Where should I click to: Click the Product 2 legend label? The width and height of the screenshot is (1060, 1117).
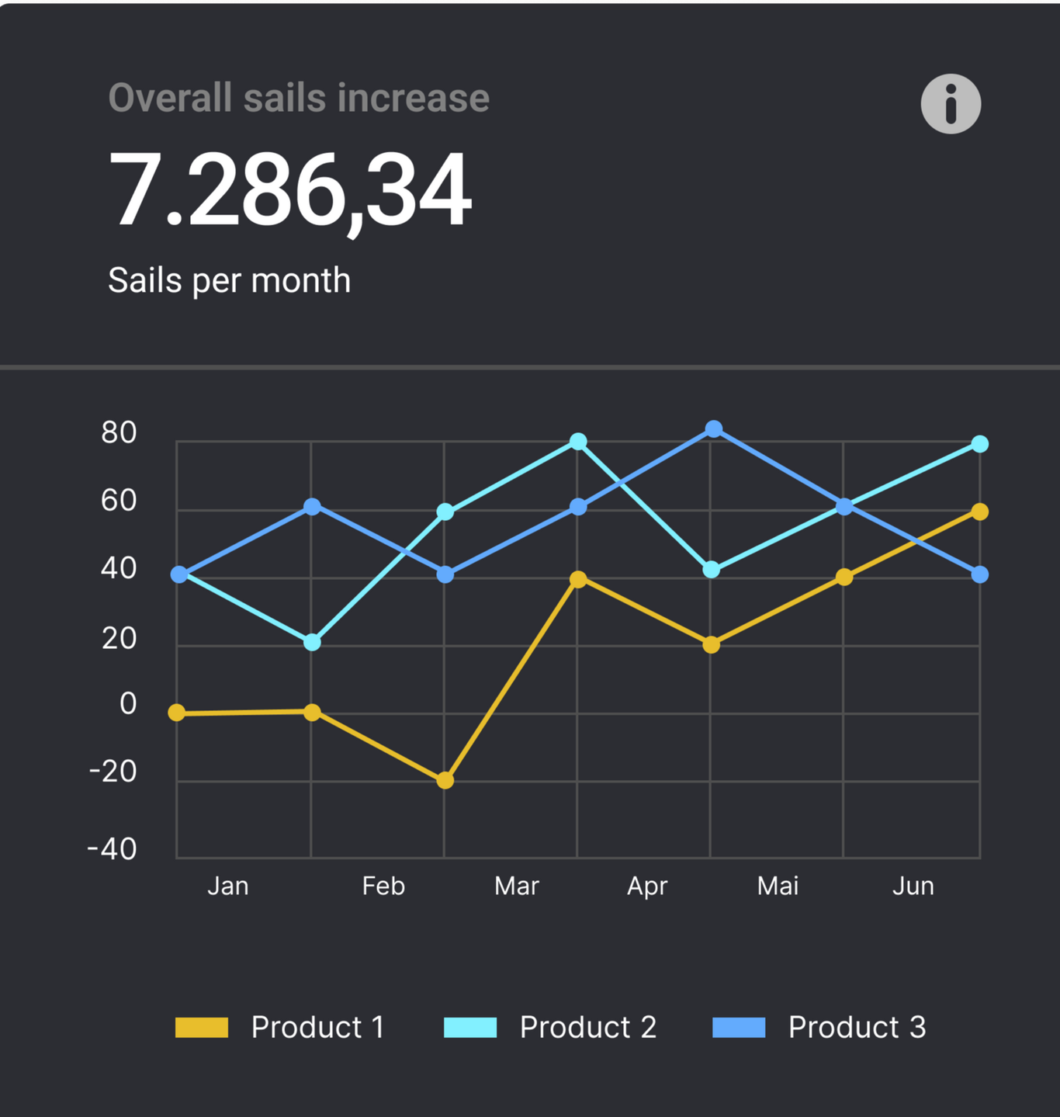pyautogui.click(x=587, y=1027)
